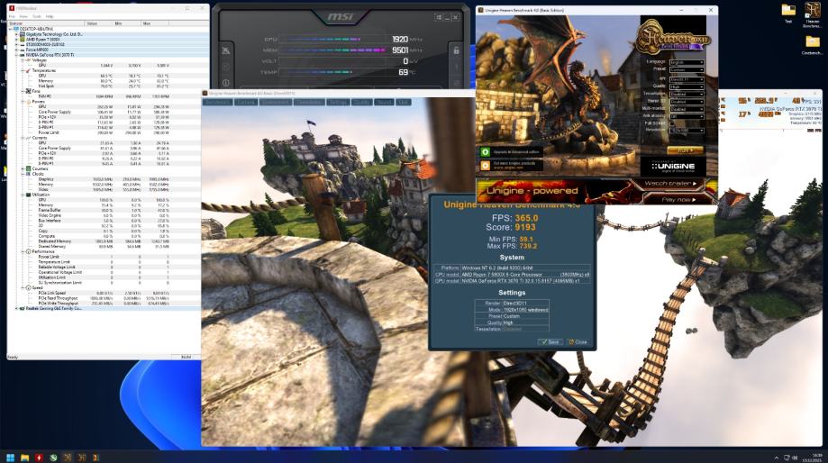
Task: Click the fan icon beside Fans
Action: (x=28, y=91)
